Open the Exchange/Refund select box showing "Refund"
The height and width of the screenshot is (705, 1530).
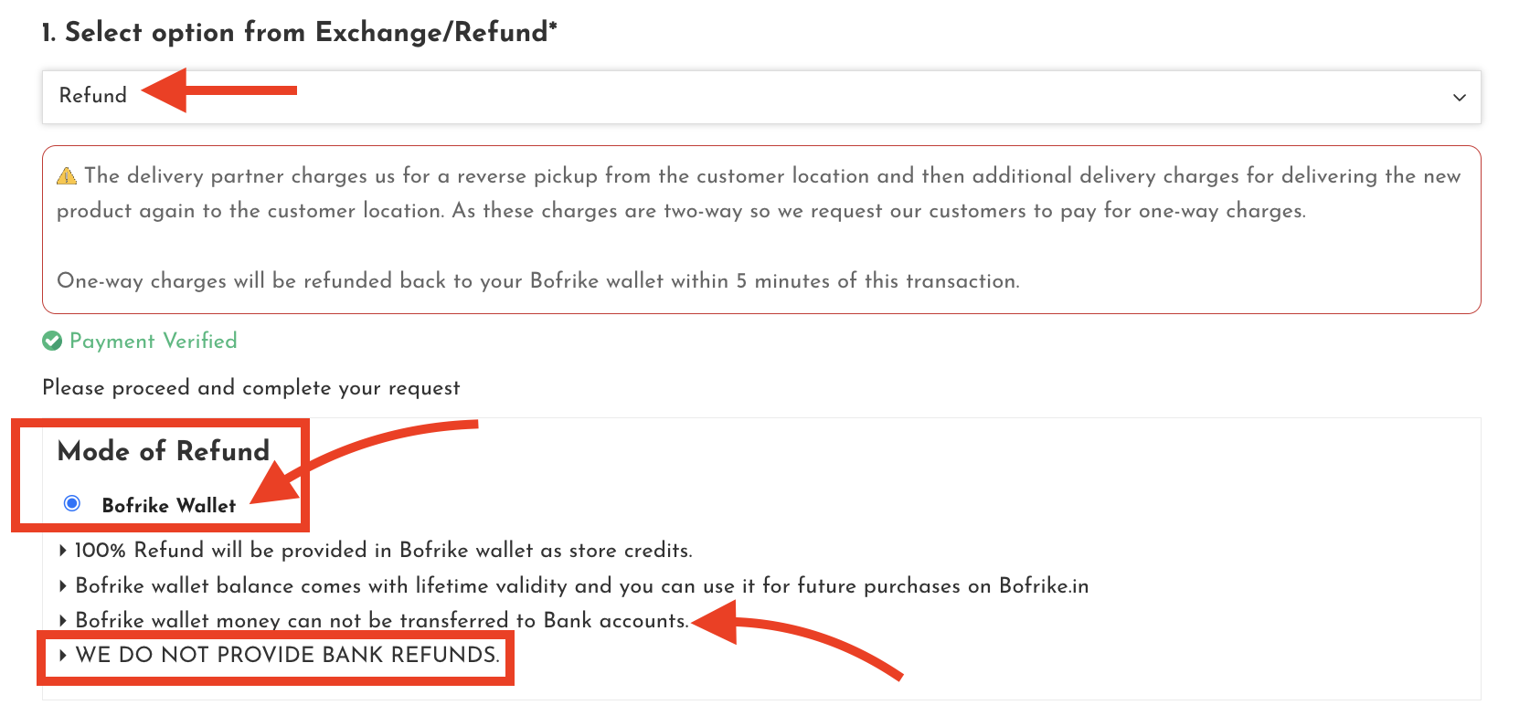760,98
